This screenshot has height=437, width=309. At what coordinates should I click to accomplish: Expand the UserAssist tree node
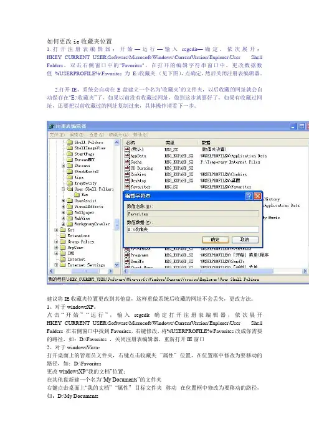coord(64,200)
